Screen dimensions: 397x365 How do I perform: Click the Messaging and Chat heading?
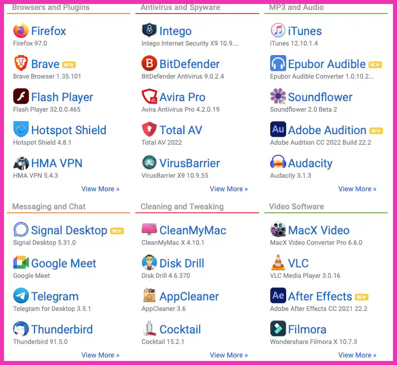49,206
